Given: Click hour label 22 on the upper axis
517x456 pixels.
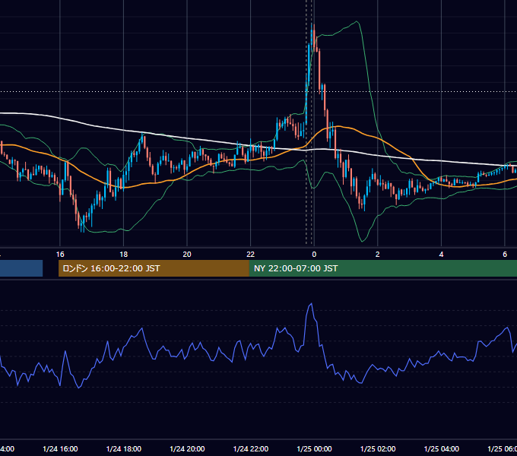Looking at the screenshot, I should (251, 255).
